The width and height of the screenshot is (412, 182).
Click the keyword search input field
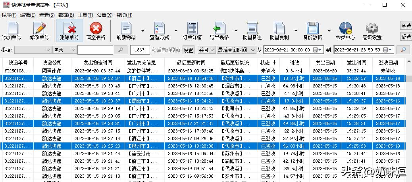point(95,50)
